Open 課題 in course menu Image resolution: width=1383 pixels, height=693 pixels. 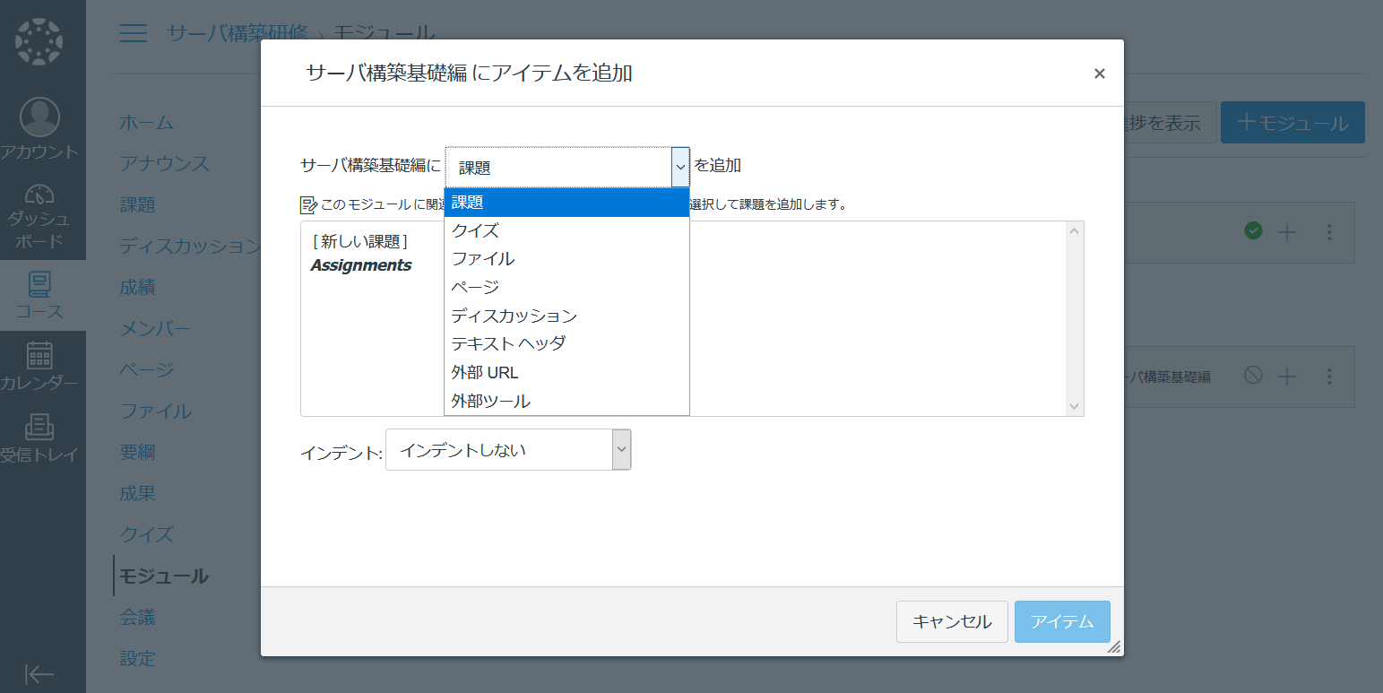coord(138,205)
